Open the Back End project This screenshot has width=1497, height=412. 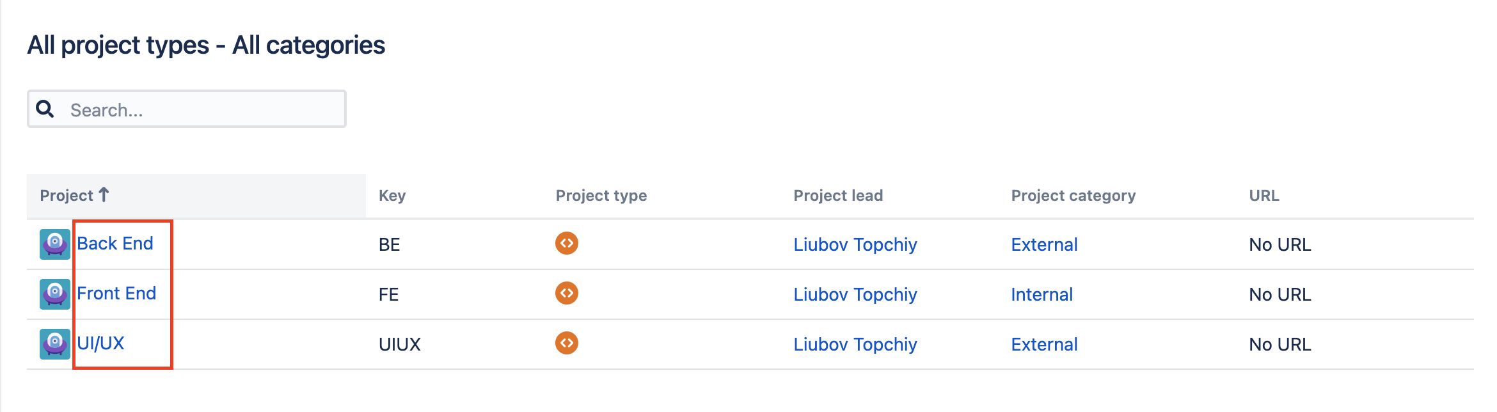coord(115,244)
